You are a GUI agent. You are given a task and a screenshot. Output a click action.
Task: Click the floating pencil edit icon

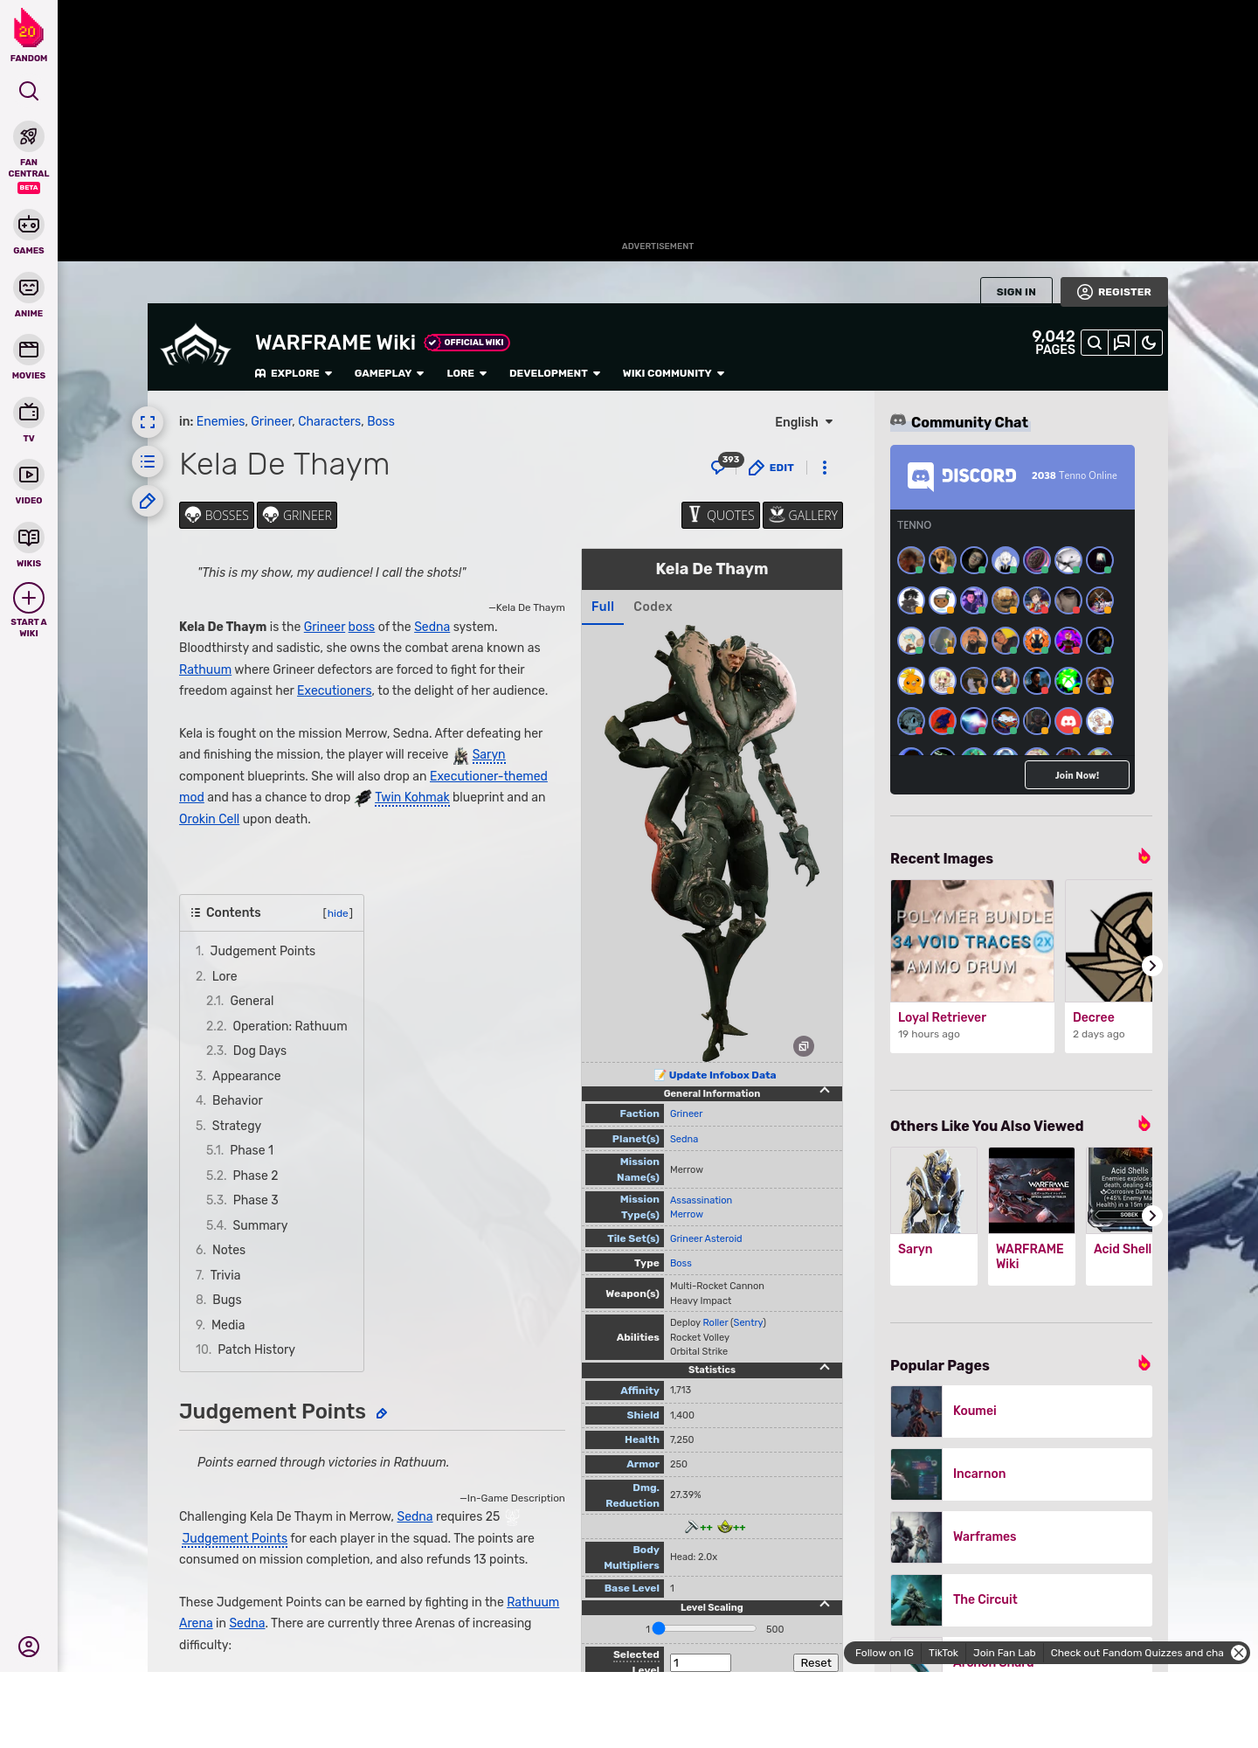pos(148,501)
